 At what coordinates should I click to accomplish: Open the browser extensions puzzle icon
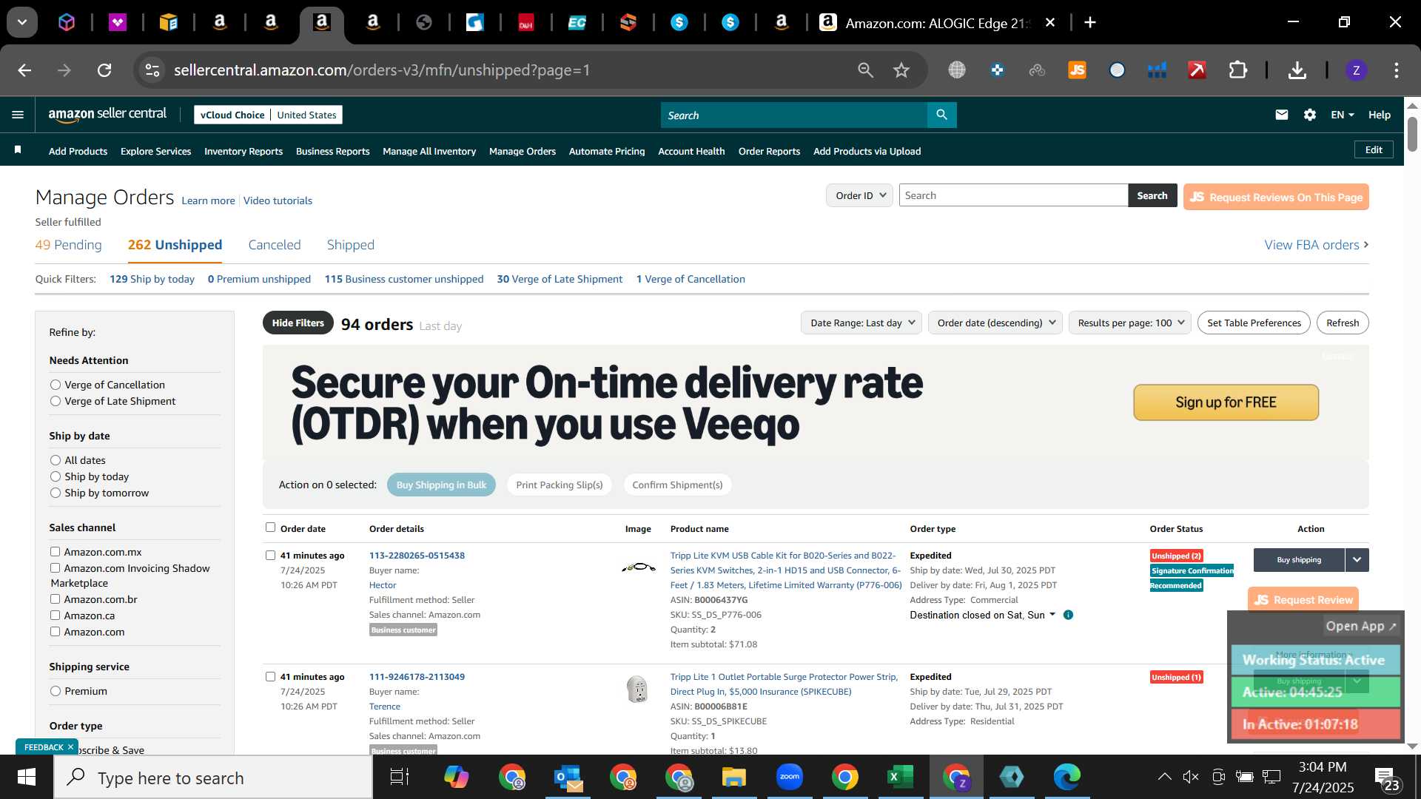1238,70
